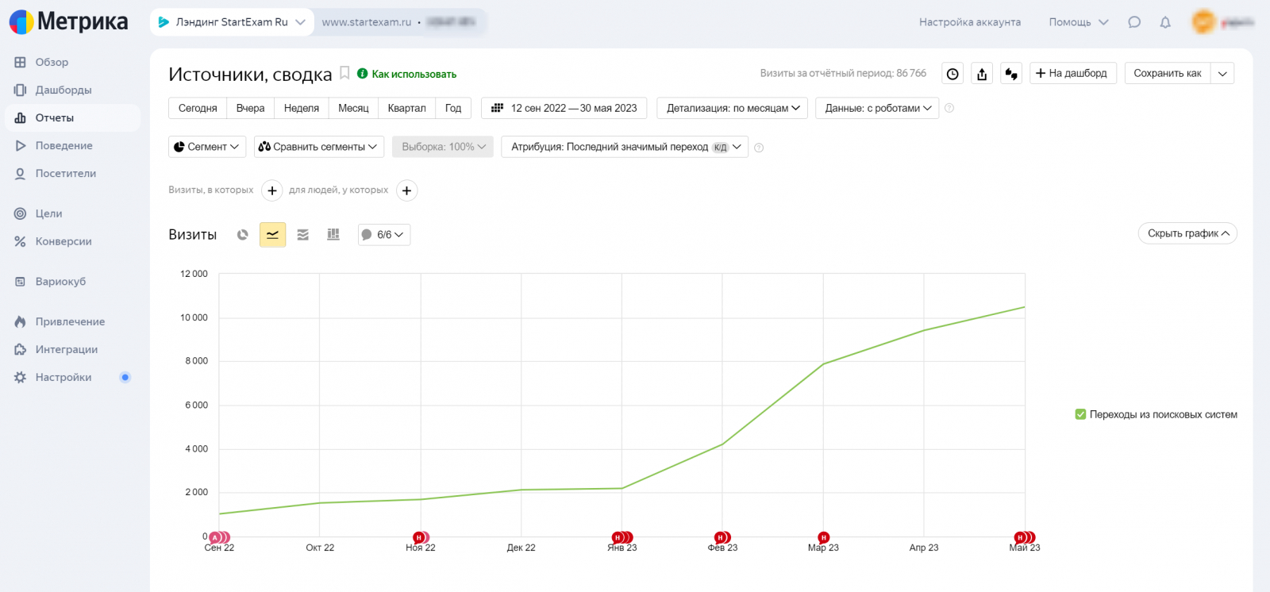Expand the arrow next to Сохранить как
Viewport: 1270px width, 592px height.
click(1222, 73)
